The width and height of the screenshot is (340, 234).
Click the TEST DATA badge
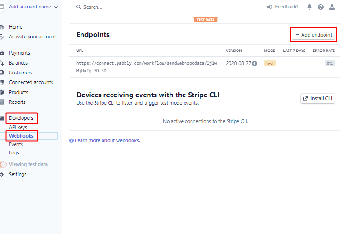[x=206, y=20]
